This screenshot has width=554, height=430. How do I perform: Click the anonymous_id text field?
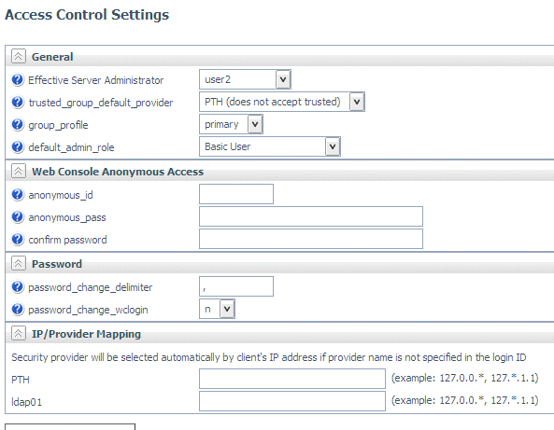pyautogui.click(x=236, y=194)
